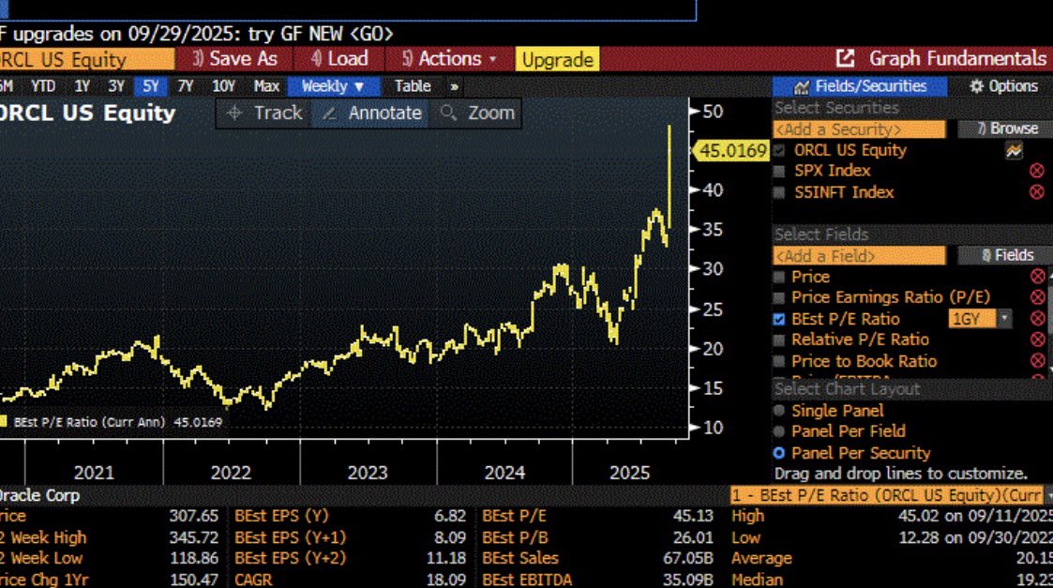The height and width of the screenshot is (588, 1053).
Task: Remove S5INFT Index with its red X
Action: 1036,192
